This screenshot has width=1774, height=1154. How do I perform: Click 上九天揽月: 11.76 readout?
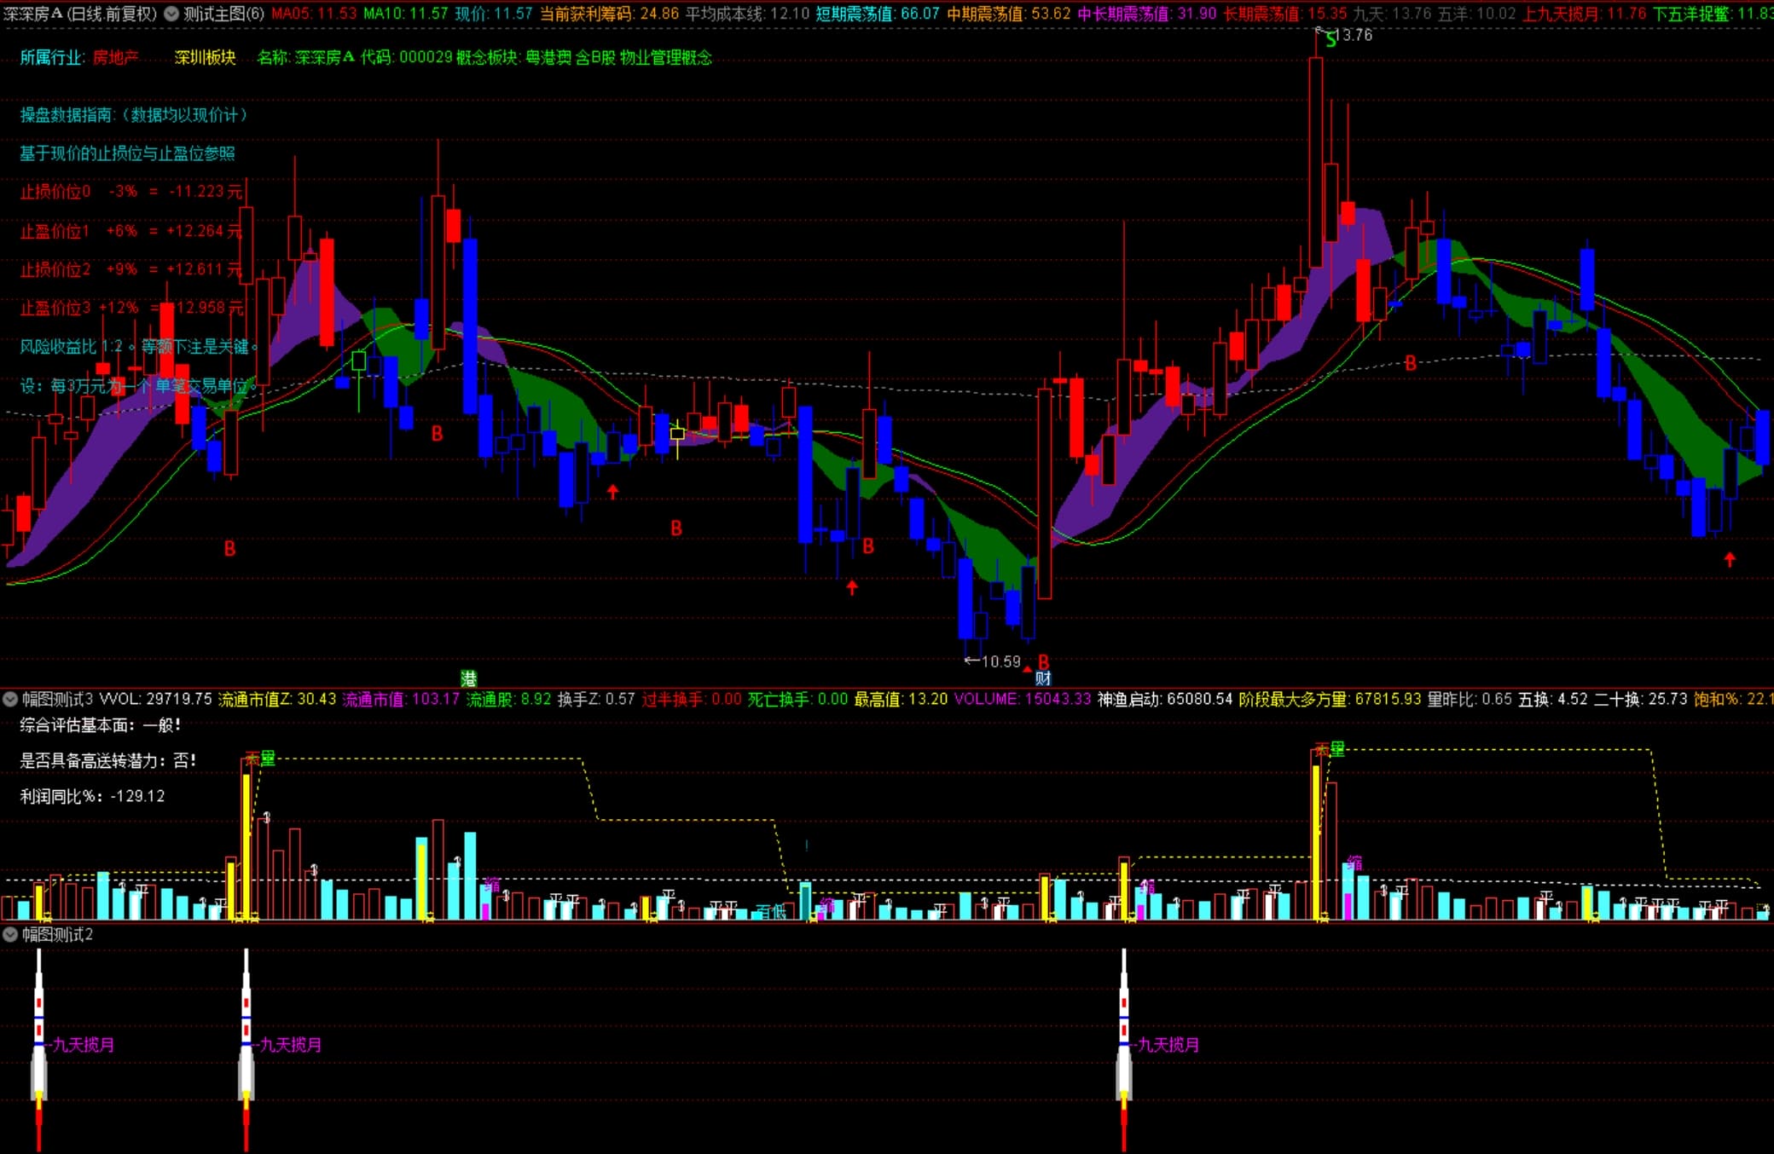click(x=1584, y=14)
